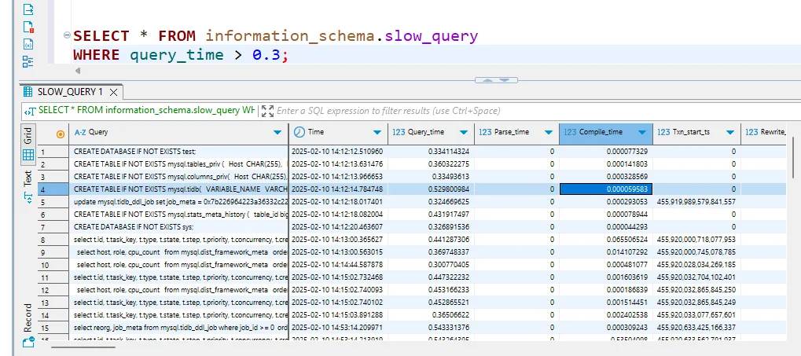This screenshot has width=801, height=356.
Task: Collapse the SELECT statement fold marker
Action: 67,36
